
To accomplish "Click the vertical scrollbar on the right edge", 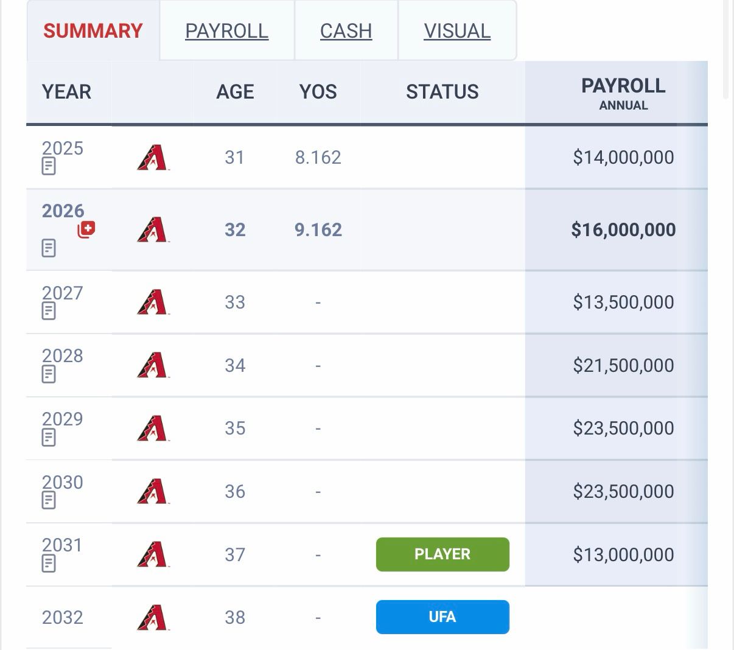I will click(x=725, y=49).
